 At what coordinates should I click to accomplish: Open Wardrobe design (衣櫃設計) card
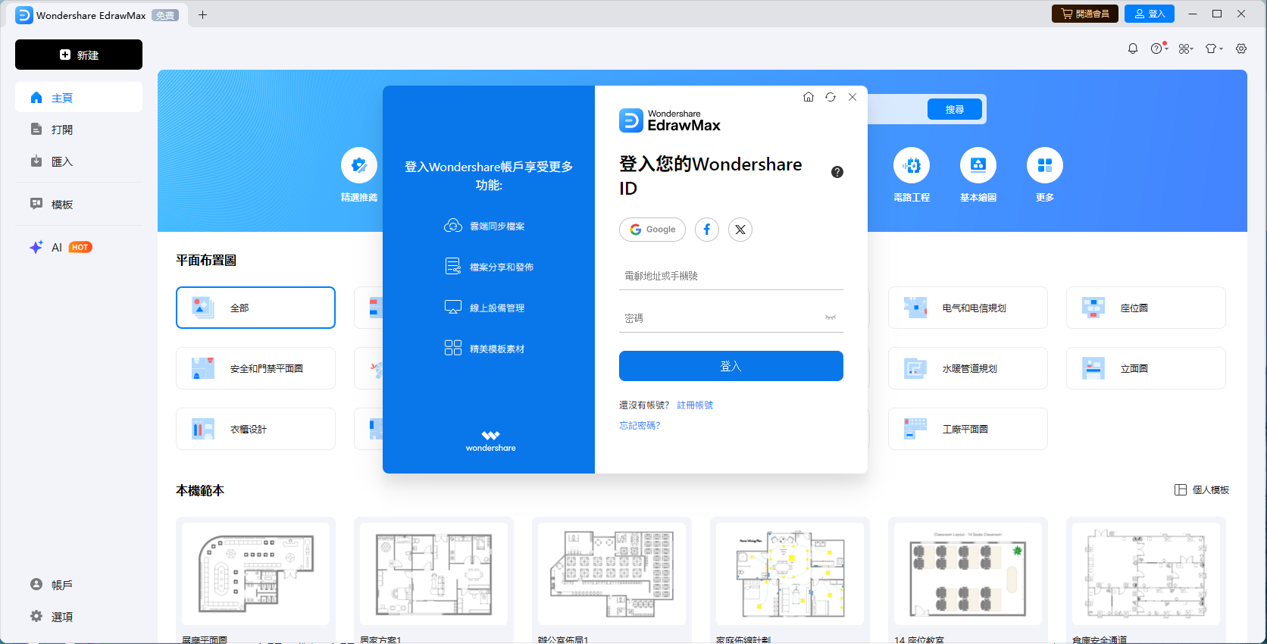coord(255,429)
